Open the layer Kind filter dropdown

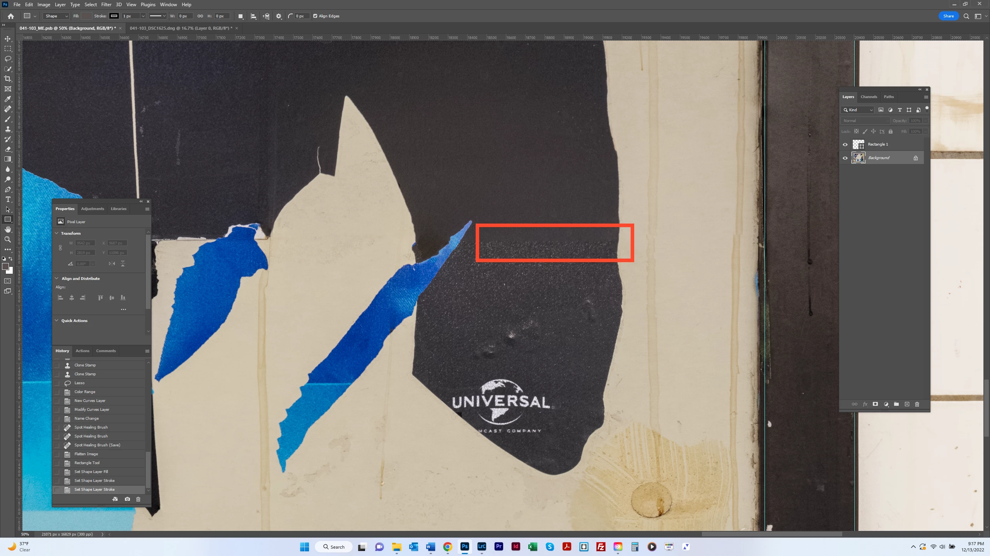tap(857, 110)
